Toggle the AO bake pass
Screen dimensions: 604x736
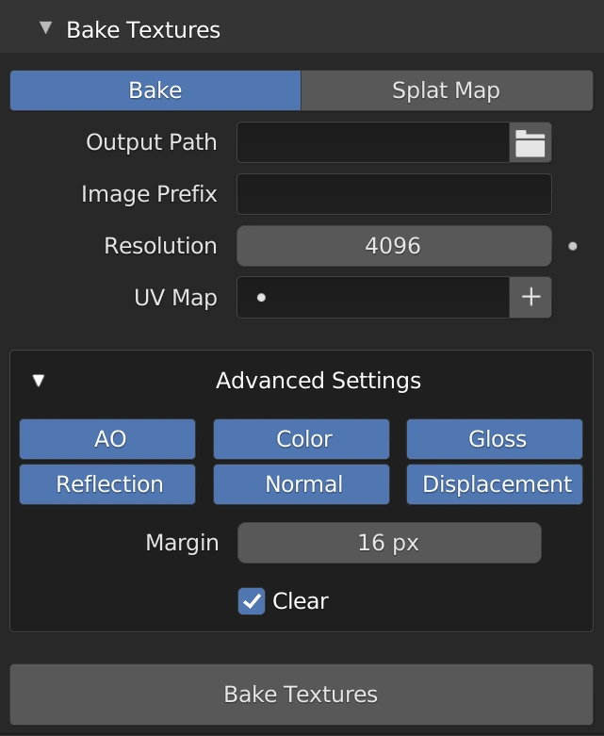click(x=107, y=439)
